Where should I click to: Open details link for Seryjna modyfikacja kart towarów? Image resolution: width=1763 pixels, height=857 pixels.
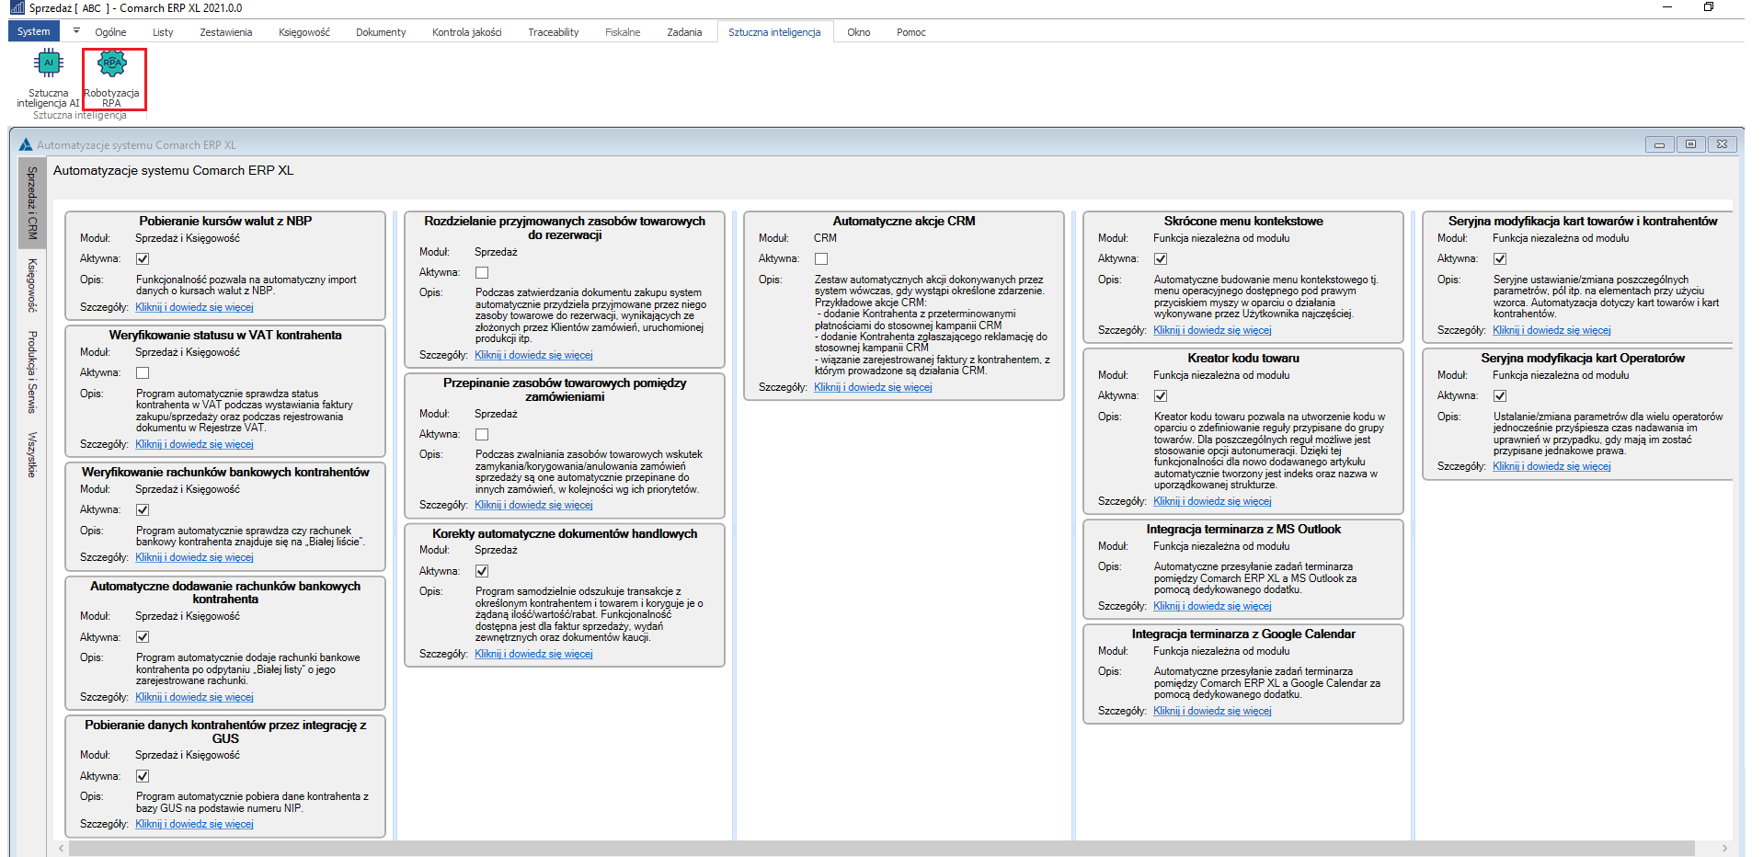(1551, 331)
